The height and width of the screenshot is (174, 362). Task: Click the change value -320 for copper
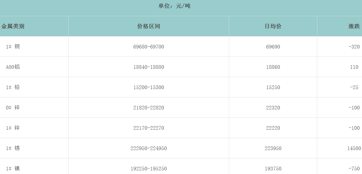pos(354,47)
